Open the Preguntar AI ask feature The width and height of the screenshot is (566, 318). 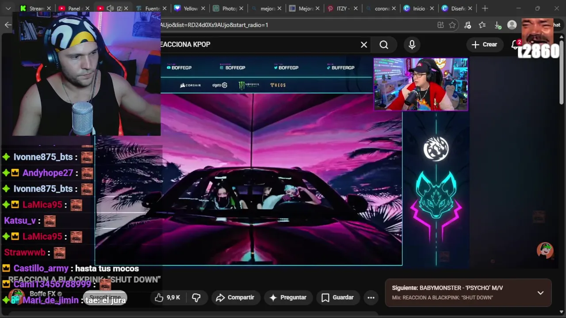point(287,298)
